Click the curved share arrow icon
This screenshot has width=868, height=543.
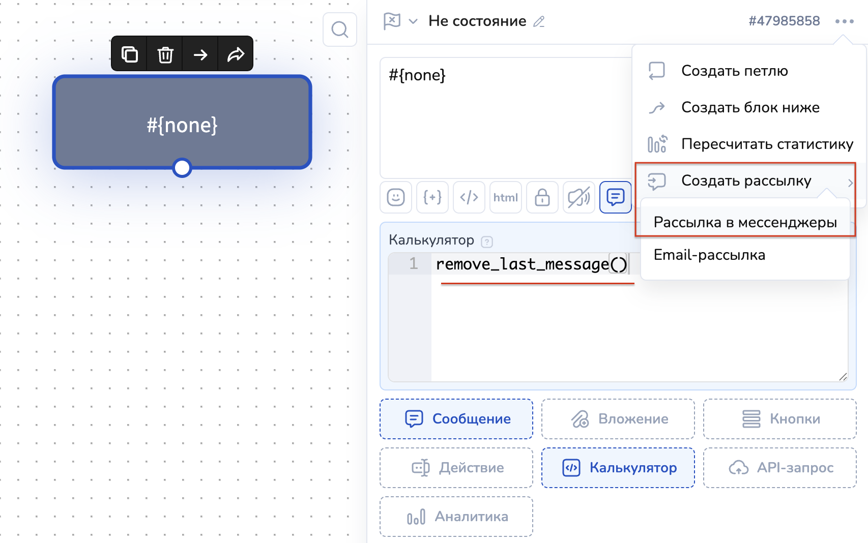pos(236,54)
